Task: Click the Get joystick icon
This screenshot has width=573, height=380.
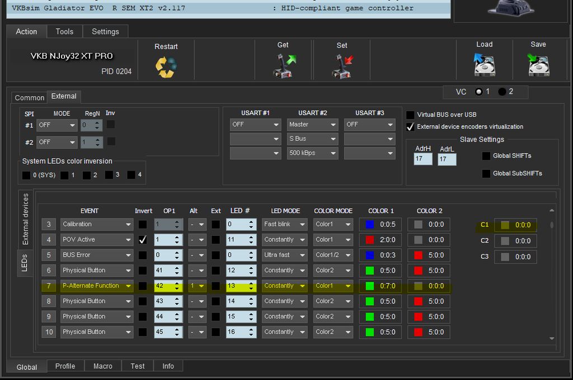Action: [284, 66]
